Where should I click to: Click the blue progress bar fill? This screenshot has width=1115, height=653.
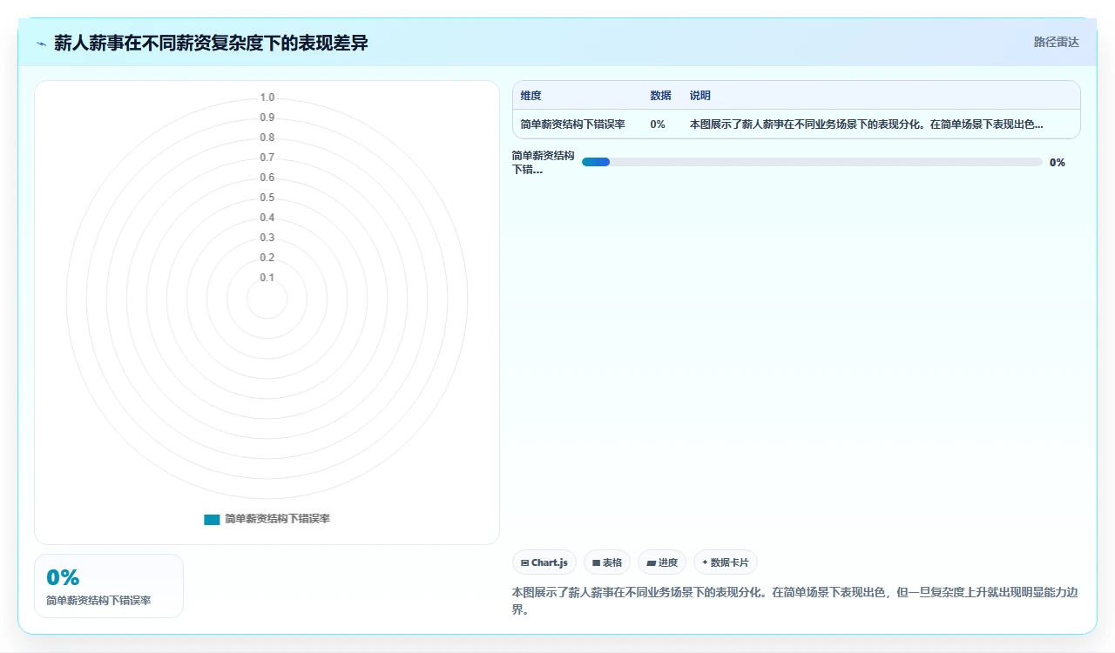[596, 162]
